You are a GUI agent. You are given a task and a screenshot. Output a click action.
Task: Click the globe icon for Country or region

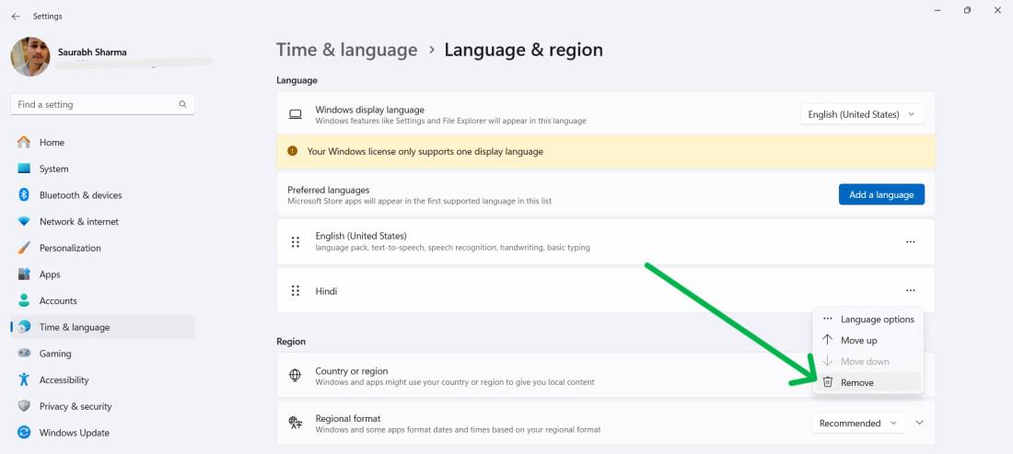click(296, 375)
